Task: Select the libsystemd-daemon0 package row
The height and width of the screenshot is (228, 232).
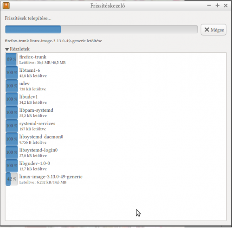Action: (116, 139)
